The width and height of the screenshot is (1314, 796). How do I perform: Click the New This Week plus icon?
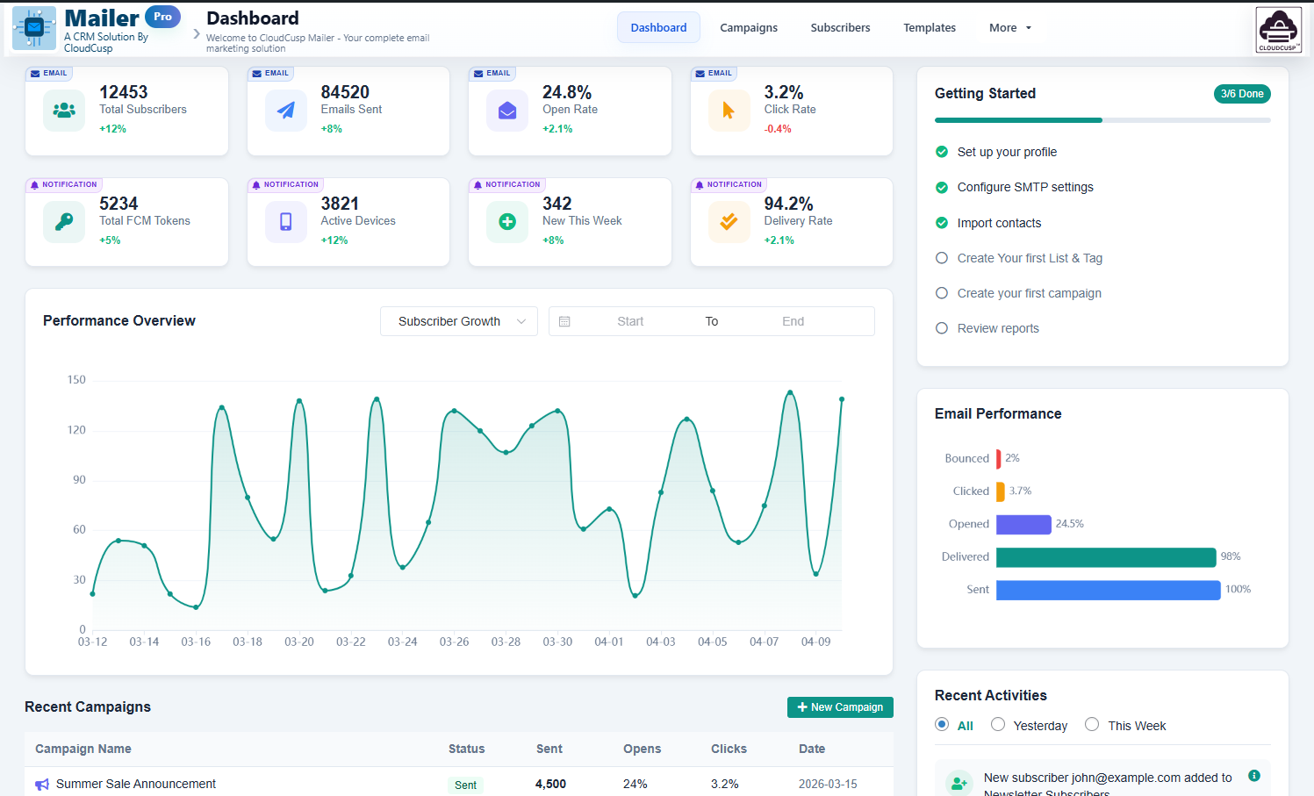(x=506, y=221)
